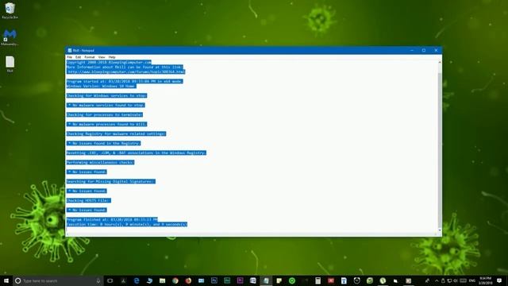Click the active Notepad taskbar button
Viewport: 508px width, 286px height.
[x=266, y=280]
